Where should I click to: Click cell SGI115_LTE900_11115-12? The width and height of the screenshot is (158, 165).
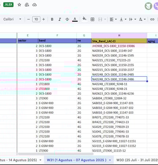[119, 151]
